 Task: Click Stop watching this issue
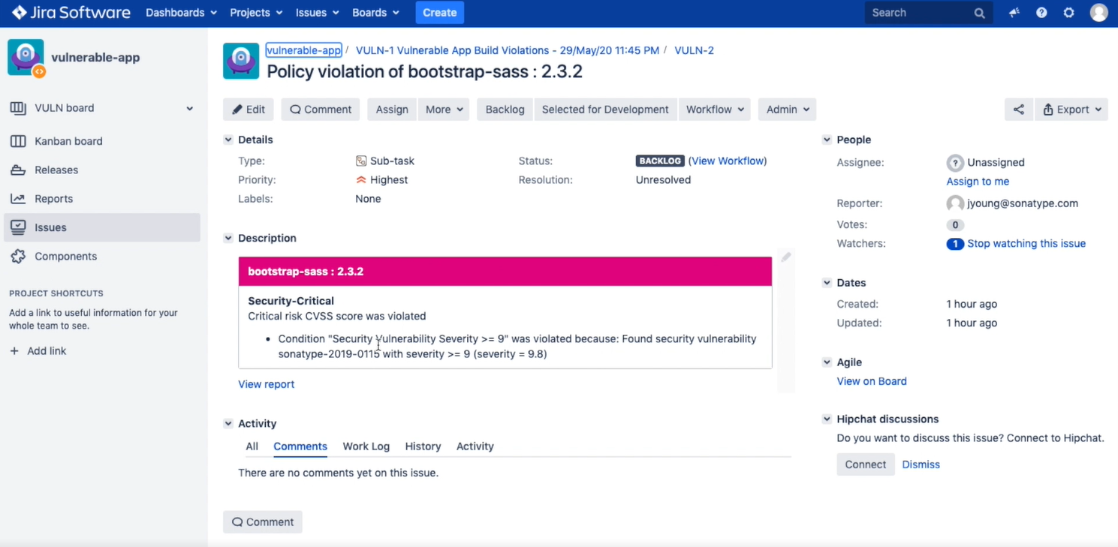1026,244
